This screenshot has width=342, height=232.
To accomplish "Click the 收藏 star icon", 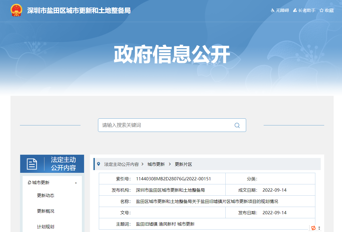I will (321, 10).
